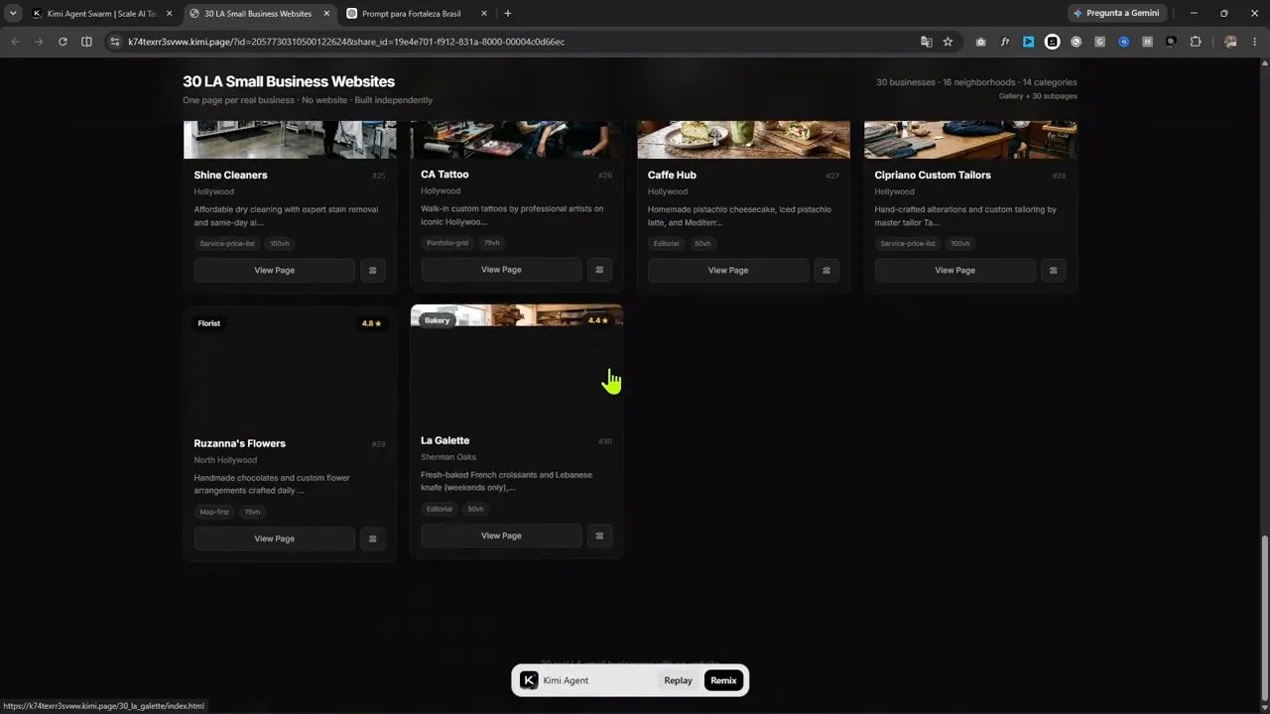Open new tab with plus button
The width and height of the screenshot is (1270, 714).
pyautogui.click(x=508, y=14)
